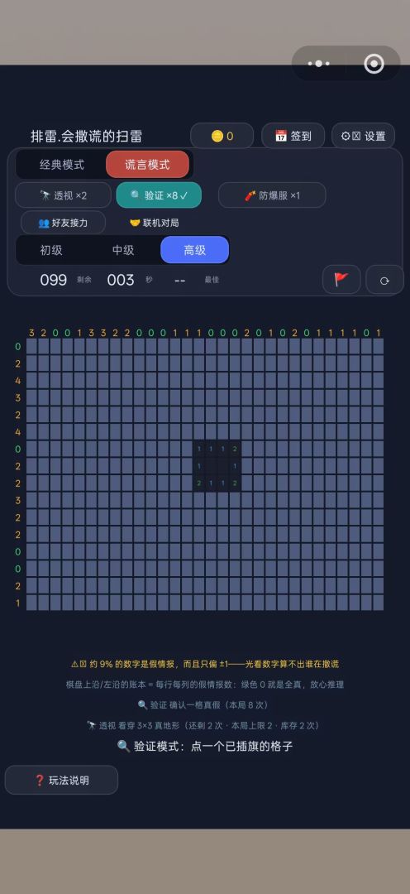Click the revealed 2 at opened area's top-right corner
Image resolution: width=410 pixels, height=894 pixels.
coord(235,449)
